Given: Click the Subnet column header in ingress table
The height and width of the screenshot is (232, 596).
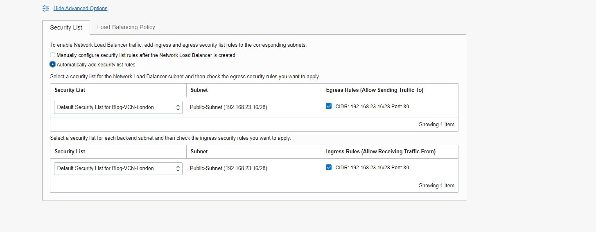Looking at the screenshot, I should point(199,151).
